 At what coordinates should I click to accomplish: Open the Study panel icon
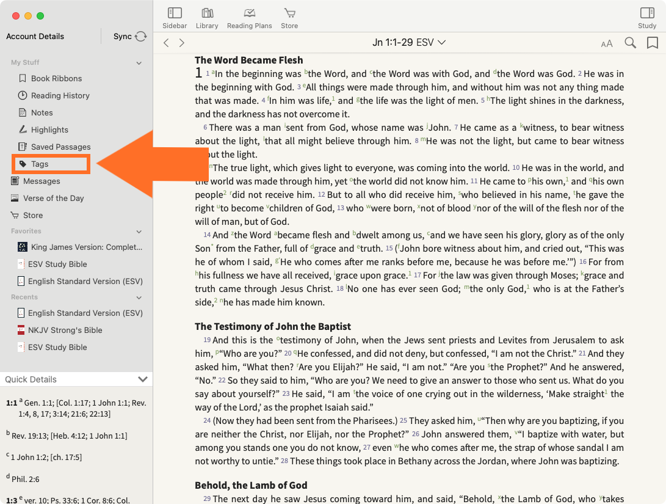(x=647, y=18)
